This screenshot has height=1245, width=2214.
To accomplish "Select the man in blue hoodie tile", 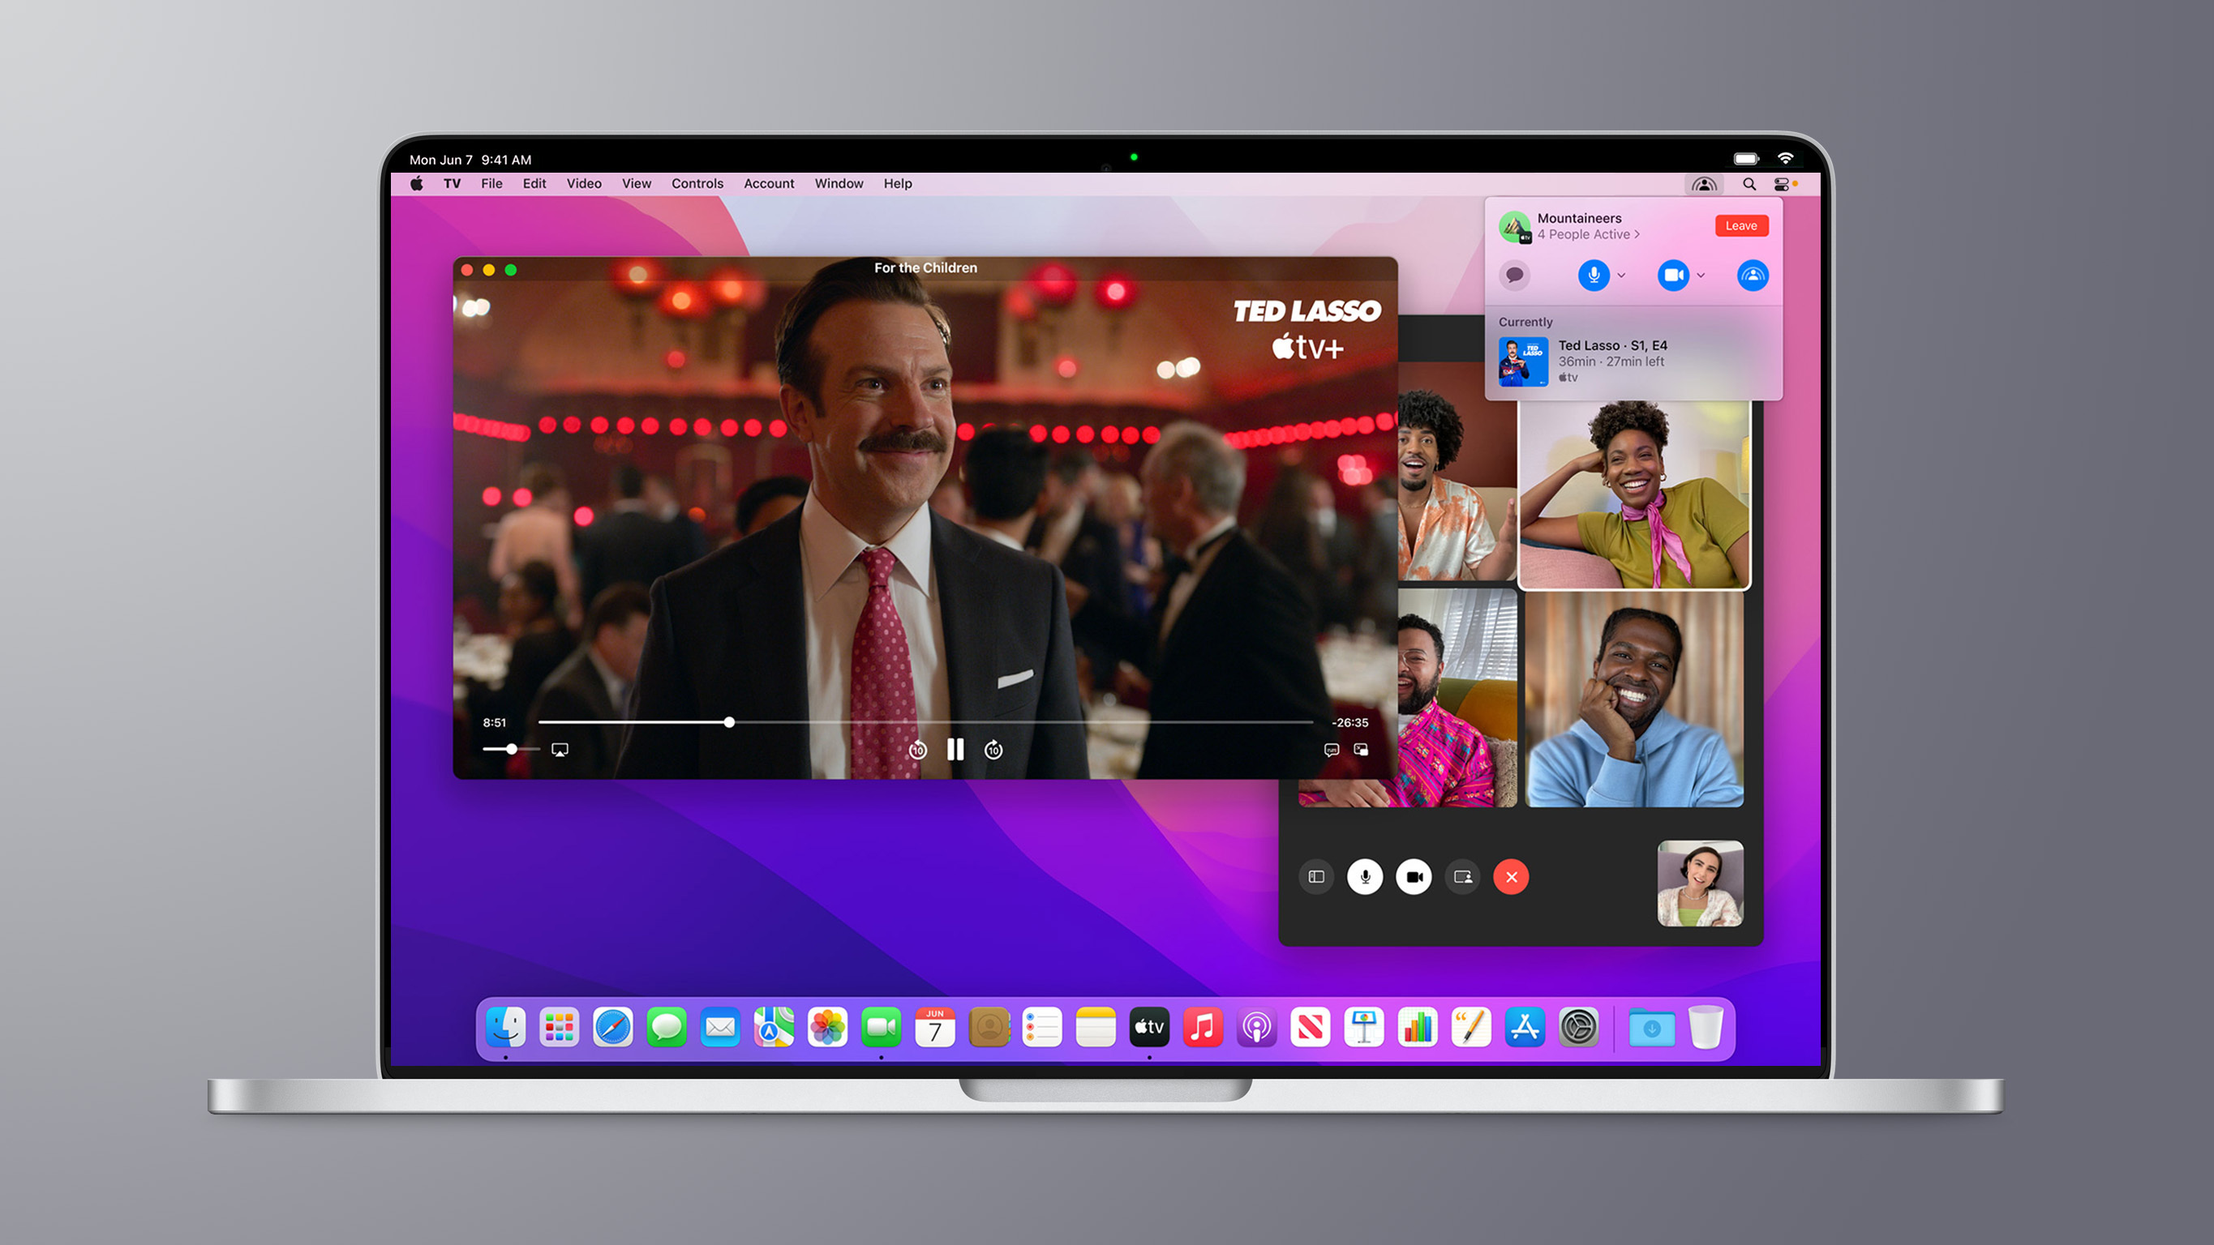I will [1634, 700].
